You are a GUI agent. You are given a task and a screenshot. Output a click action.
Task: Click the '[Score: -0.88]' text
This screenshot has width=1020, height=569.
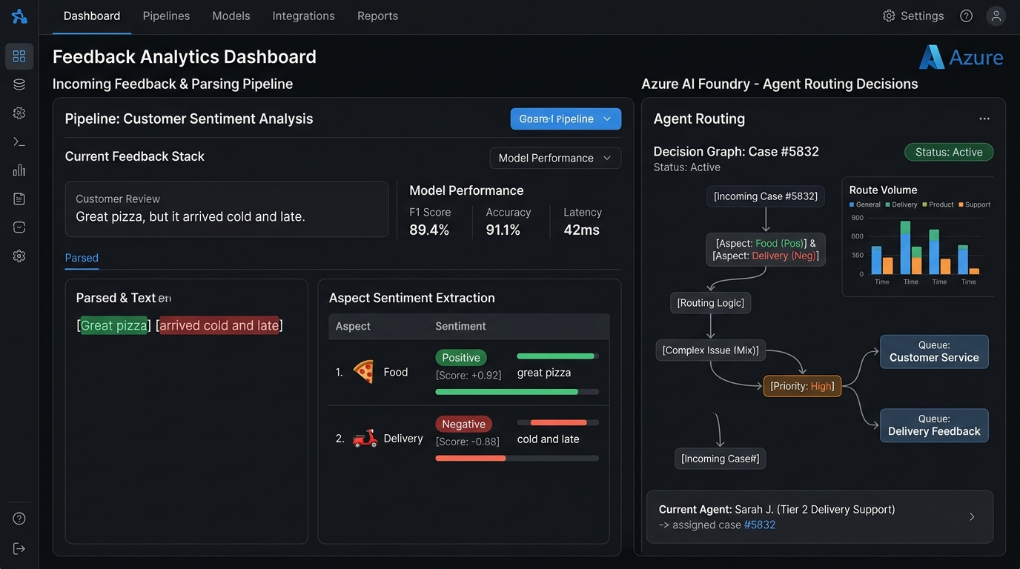468,442
